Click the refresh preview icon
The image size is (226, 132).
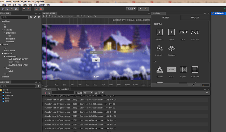pyautogui.click(x=146, y=9)
